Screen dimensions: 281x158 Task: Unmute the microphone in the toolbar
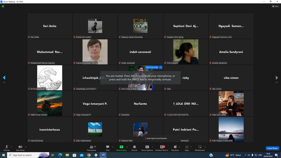(x=7, y=148)
